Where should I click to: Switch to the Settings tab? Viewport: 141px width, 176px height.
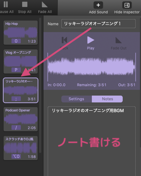coord(76,99)
